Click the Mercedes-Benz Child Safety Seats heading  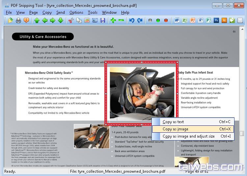(49, 73)
